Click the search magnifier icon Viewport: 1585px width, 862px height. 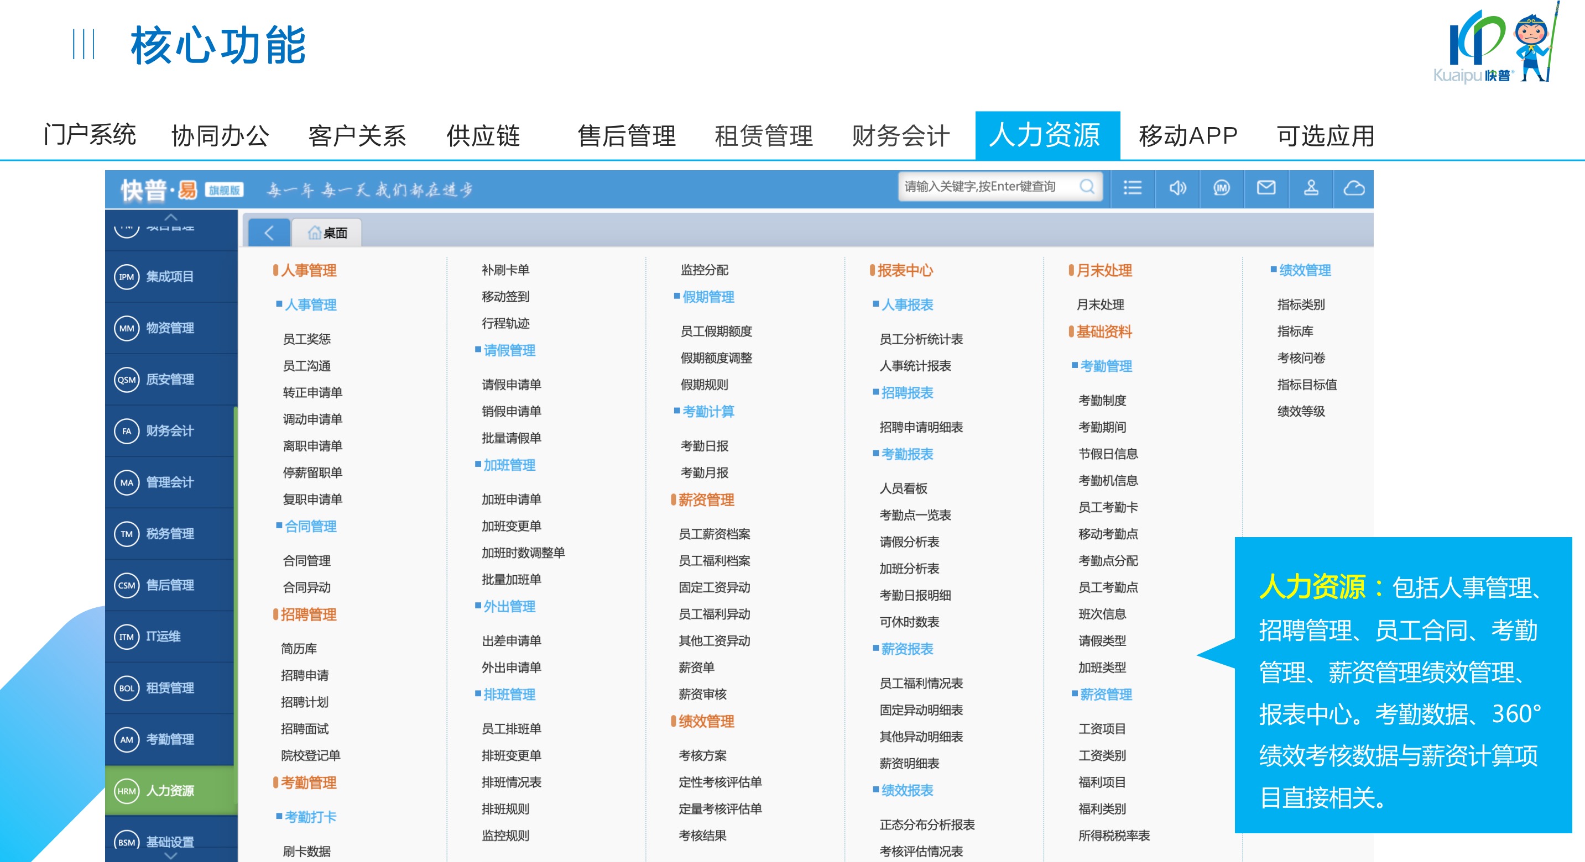click(1087, 186)
